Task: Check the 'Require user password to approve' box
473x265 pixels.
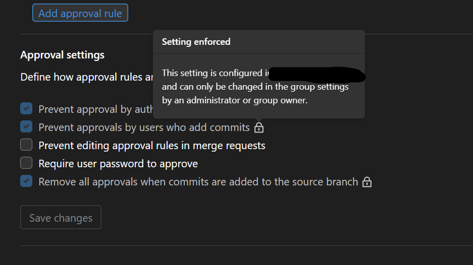Action: [26, 163]
